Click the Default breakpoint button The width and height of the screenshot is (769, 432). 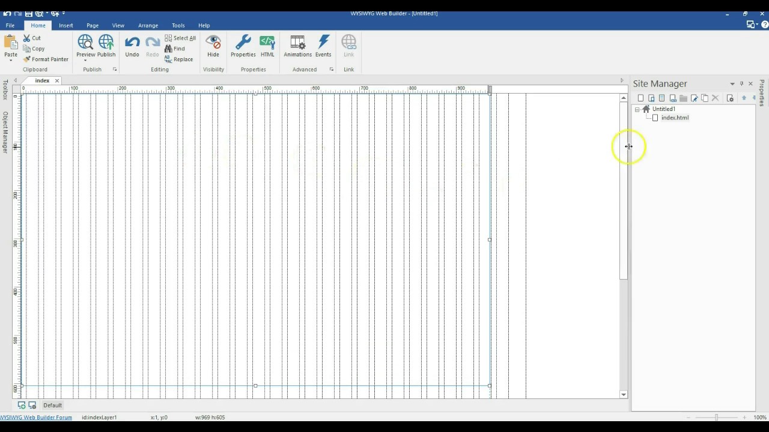tap(52, 405)
